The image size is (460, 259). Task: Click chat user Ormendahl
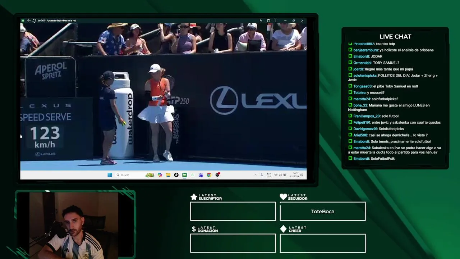tap(362, 63)
